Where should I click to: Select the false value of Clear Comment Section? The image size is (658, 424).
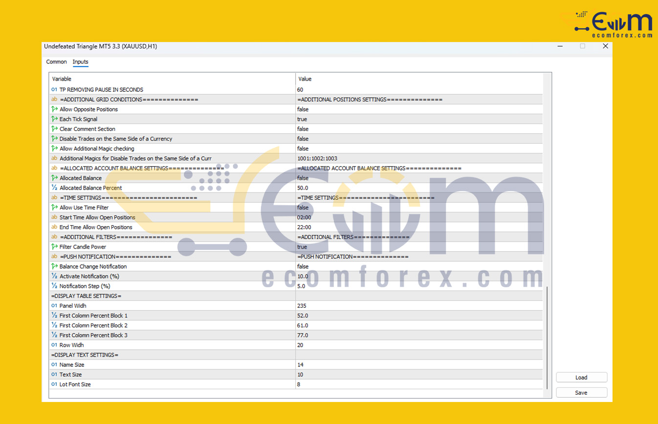coord(303,129)
